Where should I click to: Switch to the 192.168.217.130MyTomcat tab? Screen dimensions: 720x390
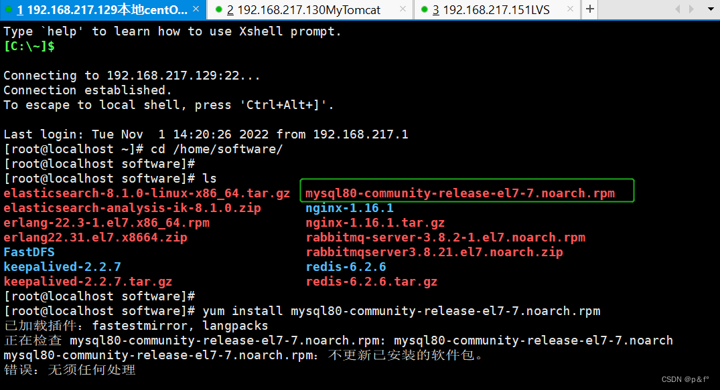pyautogui.click(x=308, y=10)
